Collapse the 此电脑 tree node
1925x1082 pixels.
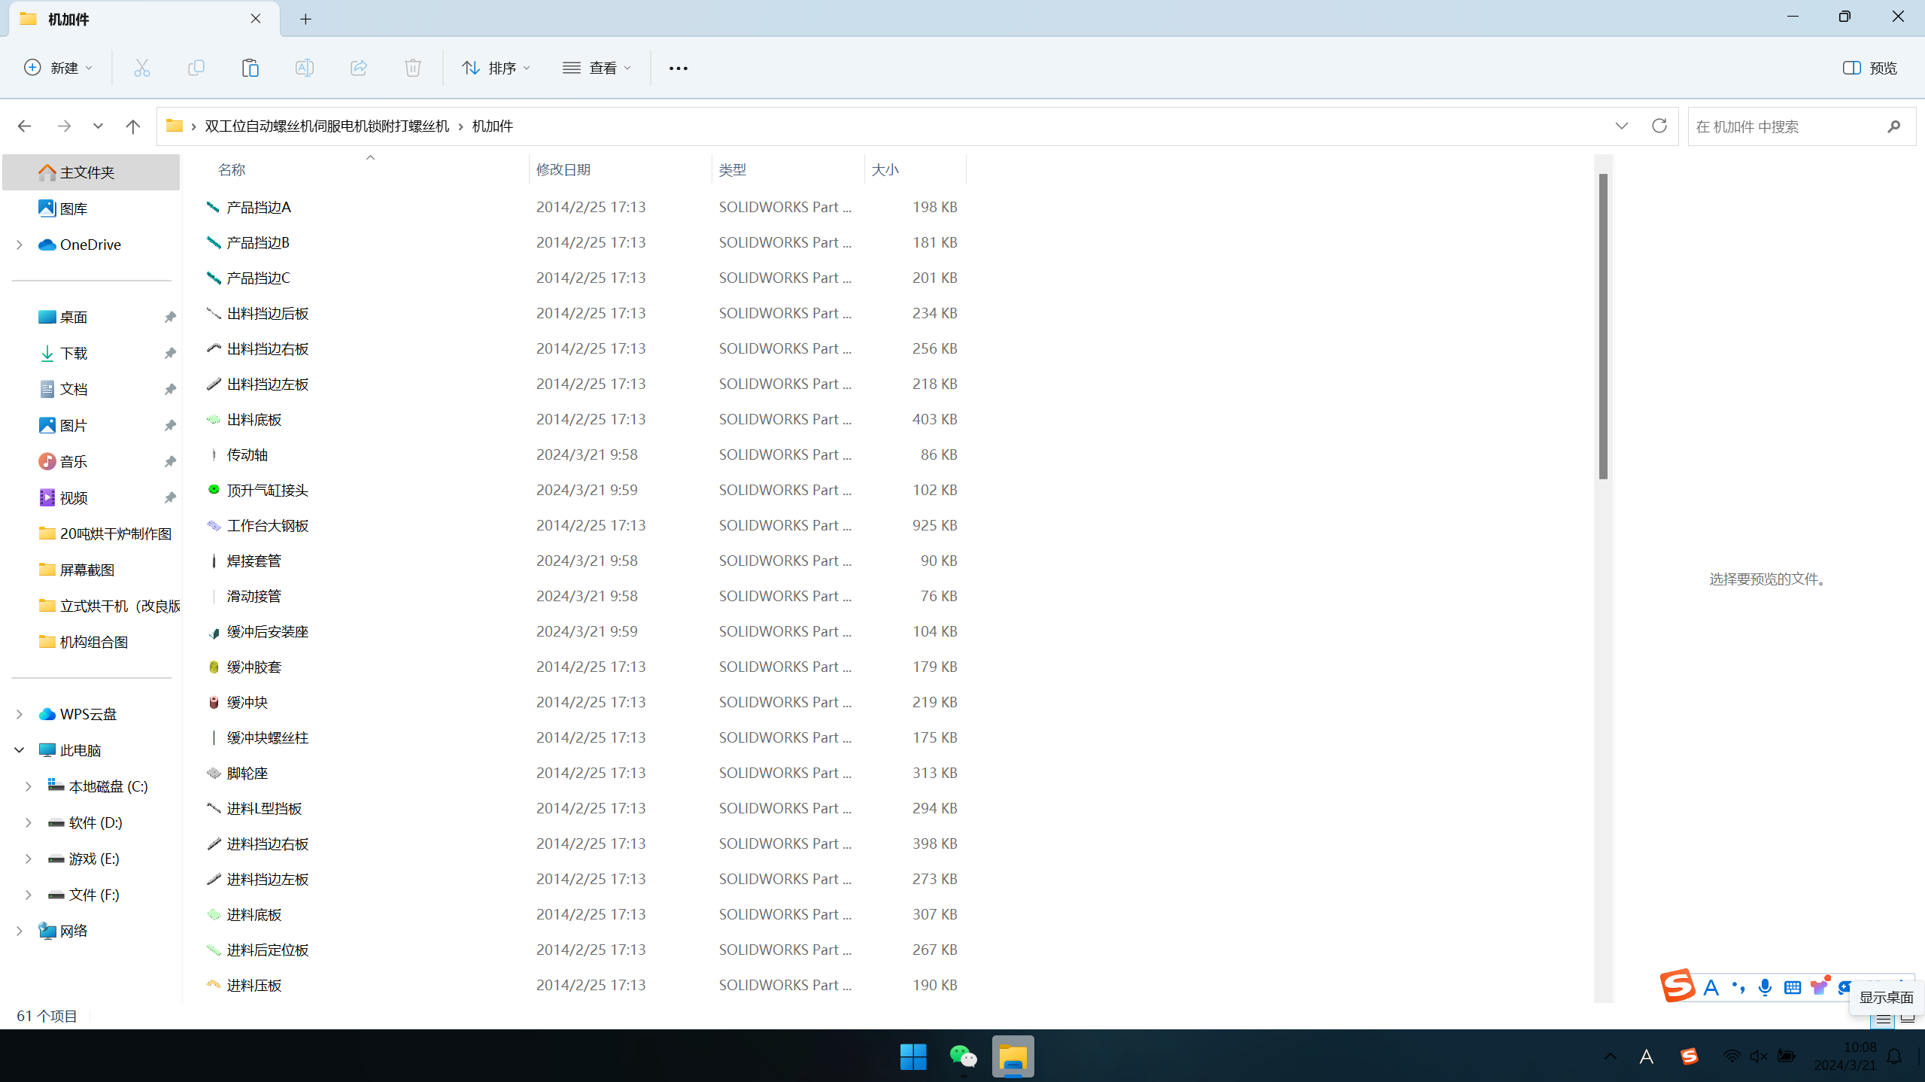(x=20, y=750)
